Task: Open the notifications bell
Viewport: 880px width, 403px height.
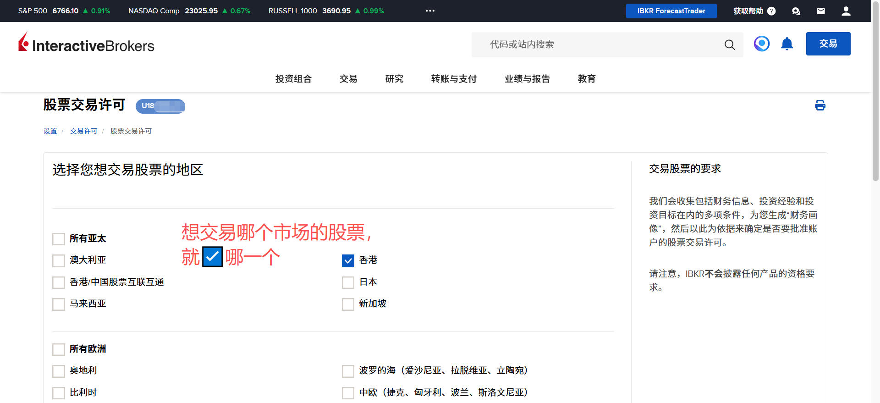Action: tap(786, 44)
